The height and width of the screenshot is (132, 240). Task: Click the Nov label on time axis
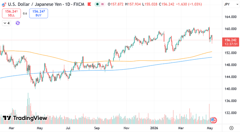127,128
